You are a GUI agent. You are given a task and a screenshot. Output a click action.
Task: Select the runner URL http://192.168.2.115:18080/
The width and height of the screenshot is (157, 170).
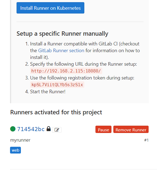pos(66,71)
